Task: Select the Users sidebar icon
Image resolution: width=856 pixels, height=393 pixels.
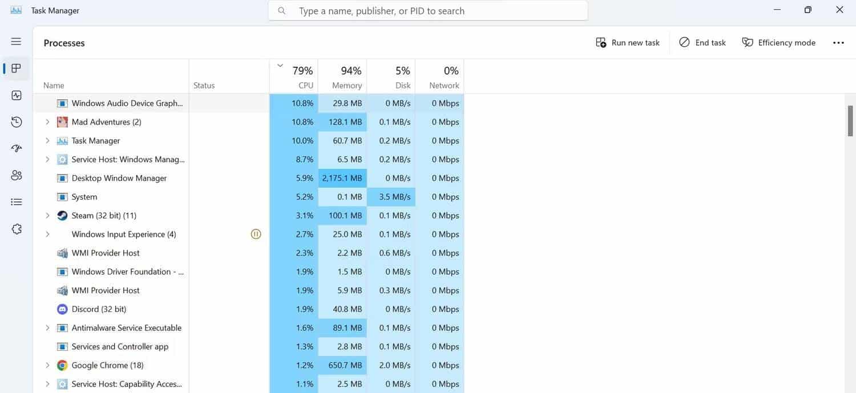Action: pos(15,175)
